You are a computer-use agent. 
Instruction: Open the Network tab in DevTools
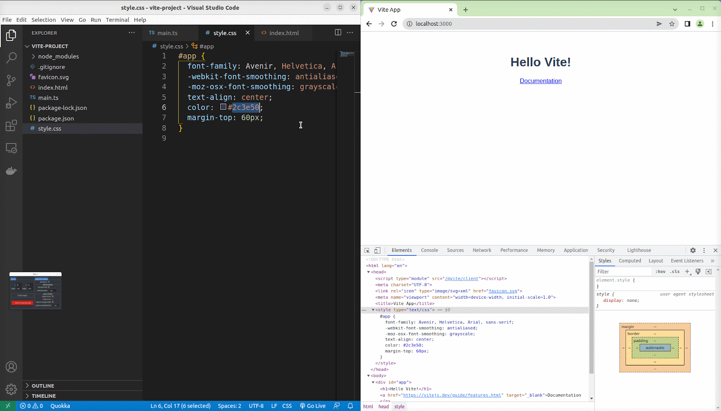(x=482, y=250)
